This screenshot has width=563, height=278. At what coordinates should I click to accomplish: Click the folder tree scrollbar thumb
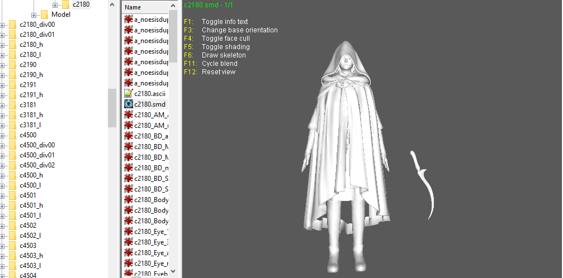tap(112, 108)
